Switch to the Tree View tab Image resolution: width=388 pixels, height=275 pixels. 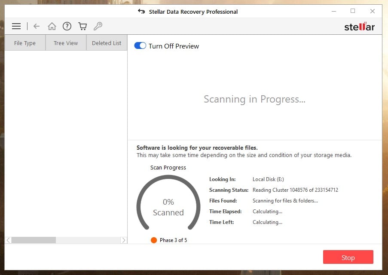pos(66,43)
